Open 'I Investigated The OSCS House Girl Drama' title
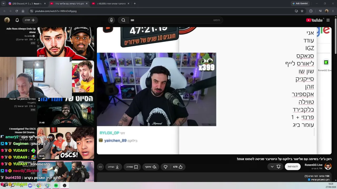Image resolution: width=337 pixels, height=189 pixels. coord(22,130)
